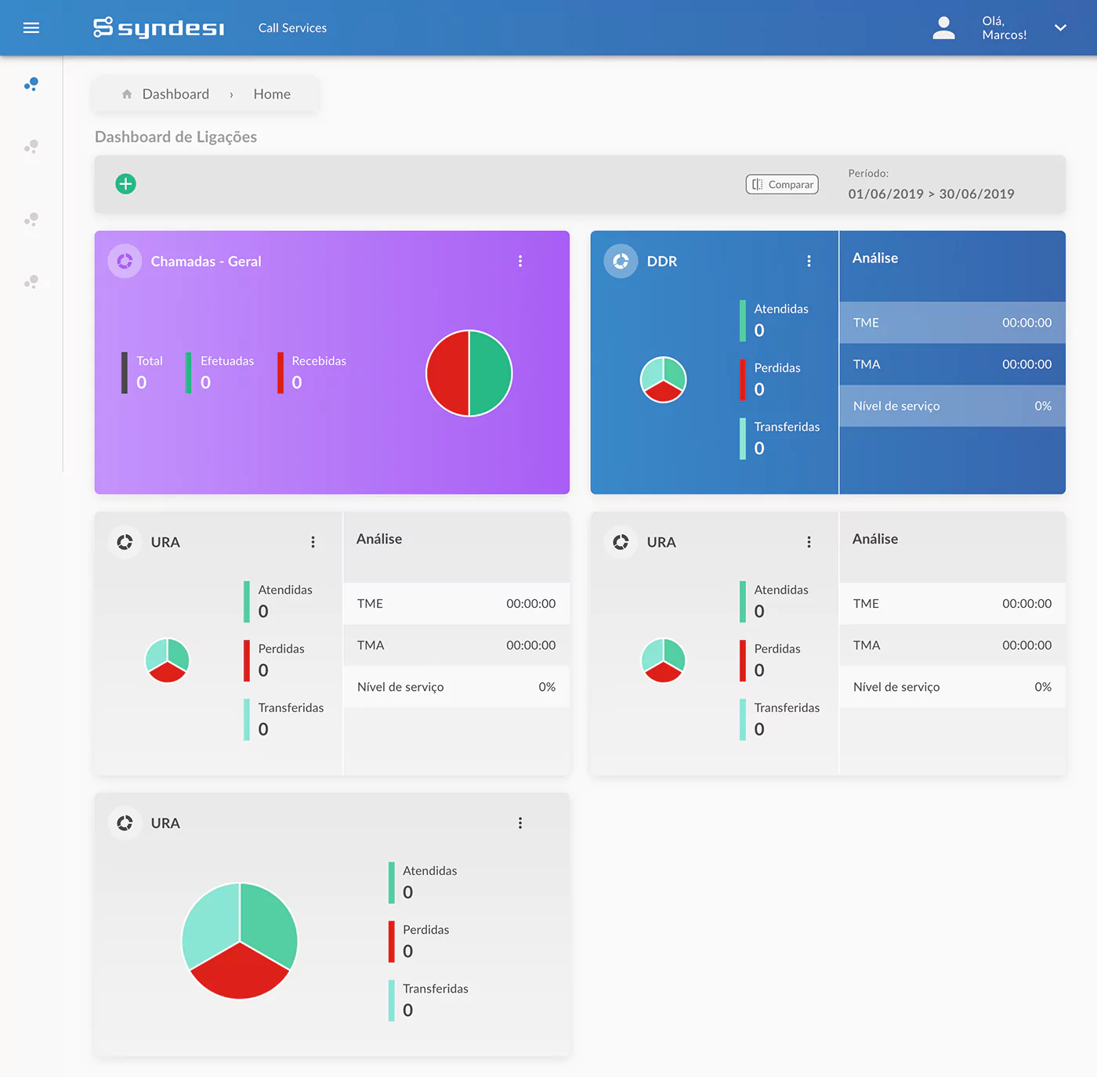Screen dimensions: 1097x1077
Task: Click the Home breadcrumb link
Action: click(272, 94)
